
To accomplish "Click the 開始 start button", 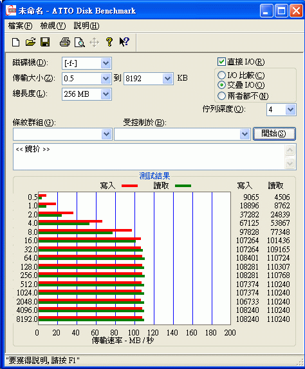I will 274,134.
